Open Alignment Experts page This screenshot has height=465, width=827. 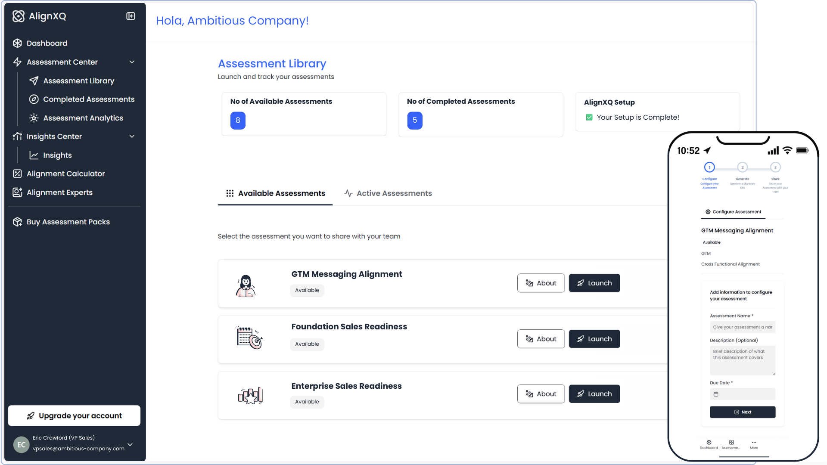click(59, 192)
